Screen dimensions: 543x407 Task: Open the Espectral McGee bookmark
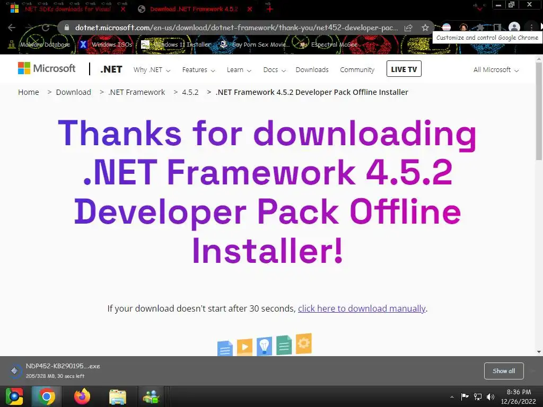point(329,45)
